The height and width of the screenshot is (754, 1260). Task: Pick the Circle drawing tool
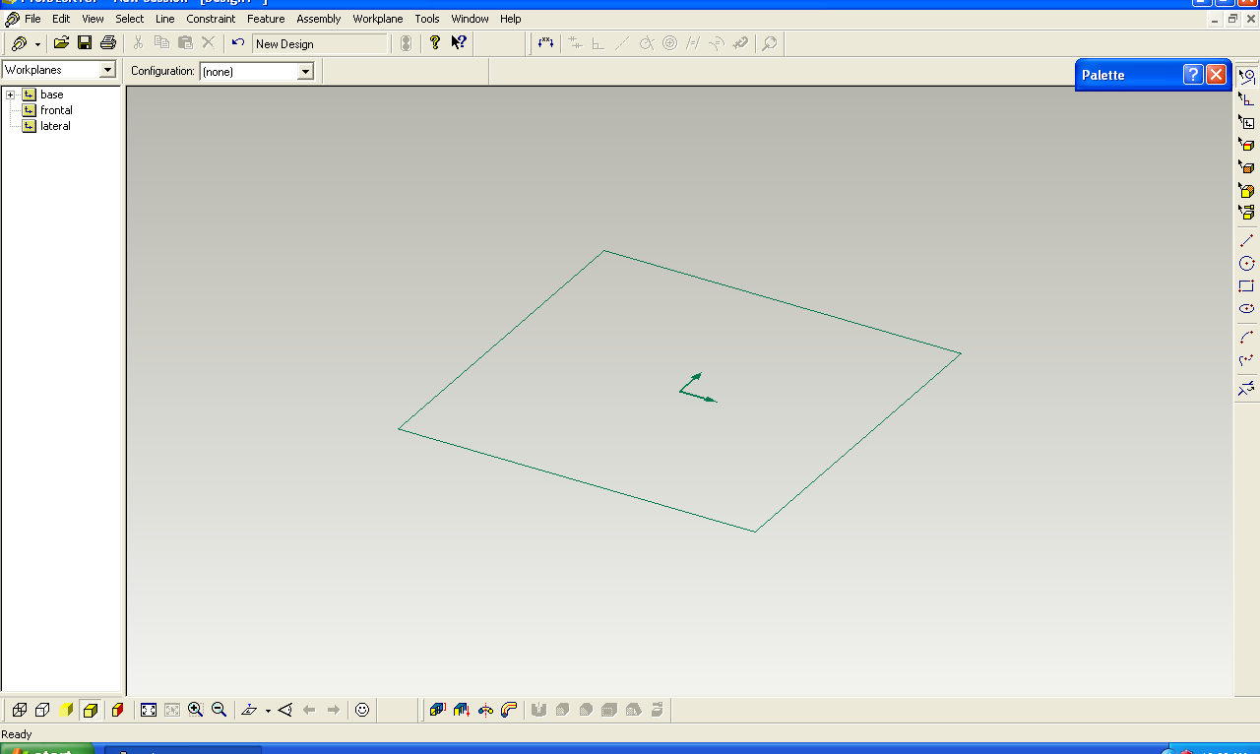(1247, 263)
